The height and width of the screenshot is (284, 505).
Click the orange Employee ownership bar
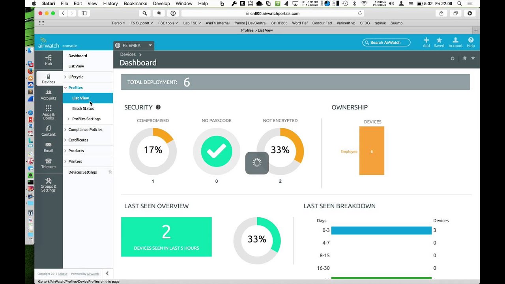(372, 151)
